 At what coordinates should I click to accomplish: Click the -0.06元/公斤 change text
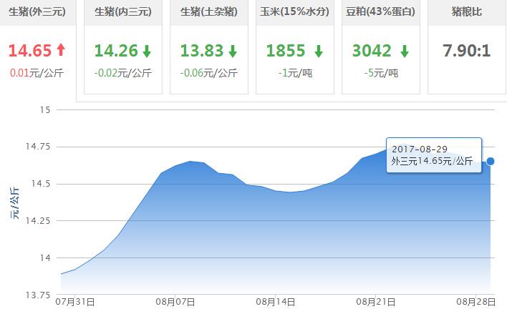coord(209,72)
